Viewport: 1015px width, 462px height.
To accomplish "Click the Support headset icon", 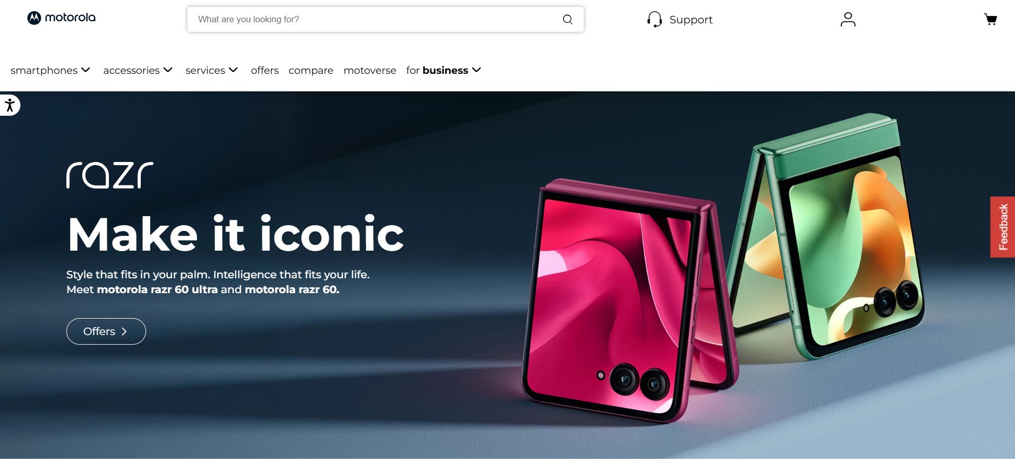I will 654,20.
